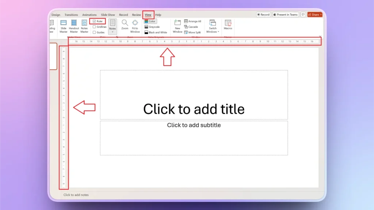This screenshot has width=374, height=210.
Task: Open the Show group dialog launcher
Action: tap(117, 37)
